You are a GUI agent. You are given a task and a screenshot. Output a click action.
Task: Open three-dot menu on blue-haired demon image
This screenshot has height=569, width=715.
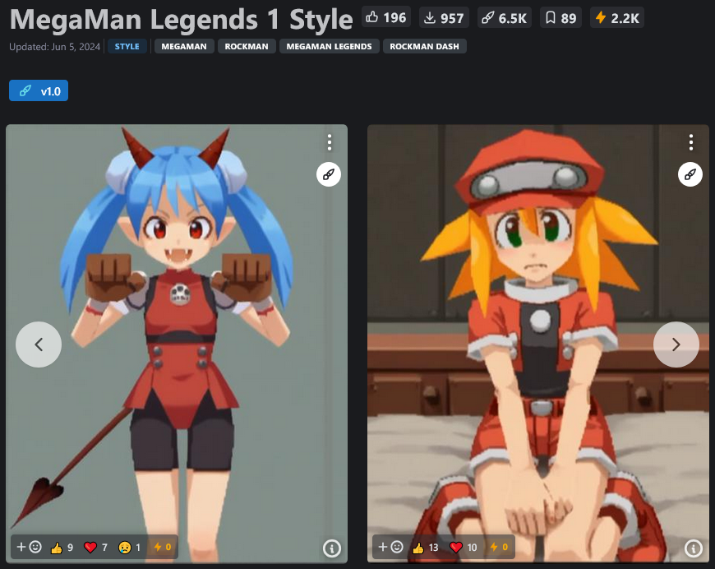click(x=330, y=142)
